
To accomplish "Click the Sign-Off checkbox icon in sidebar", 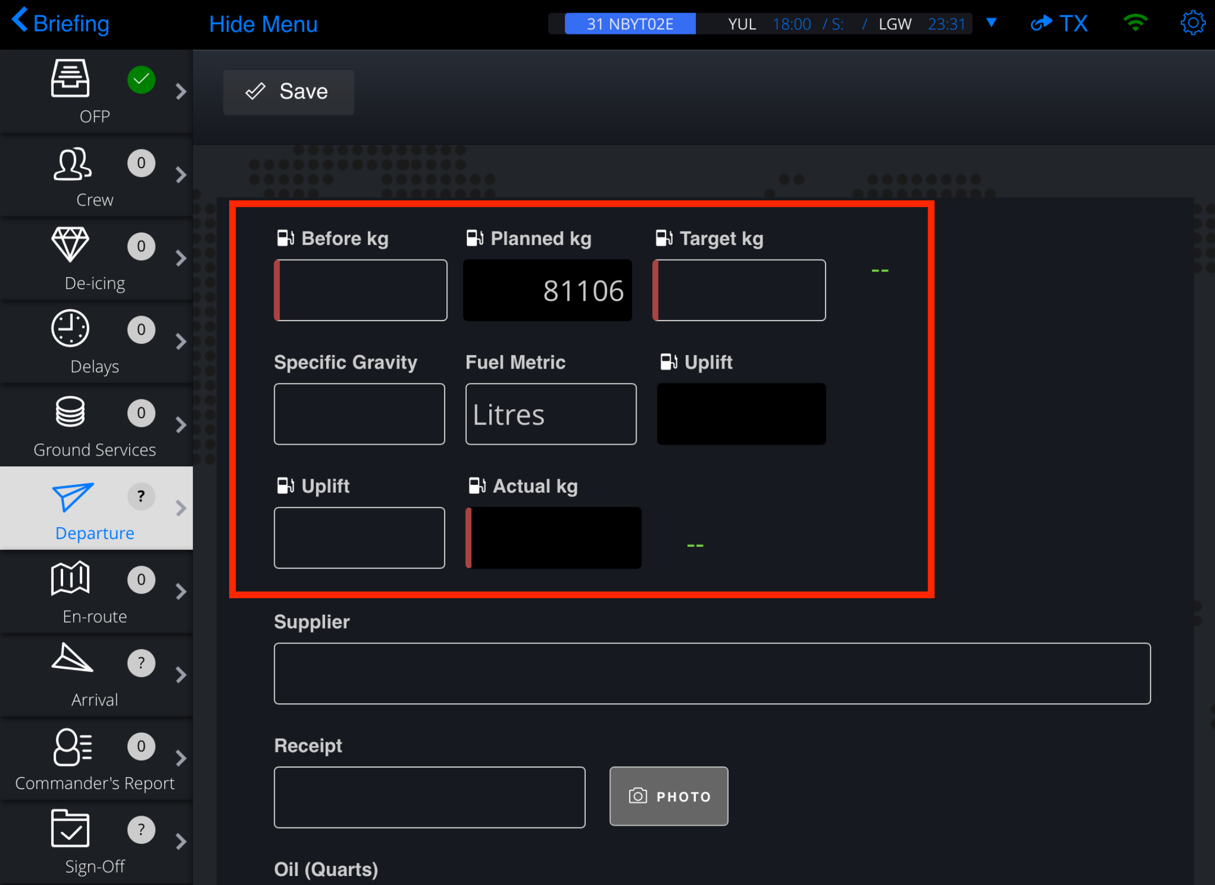I will coord(70,830).
